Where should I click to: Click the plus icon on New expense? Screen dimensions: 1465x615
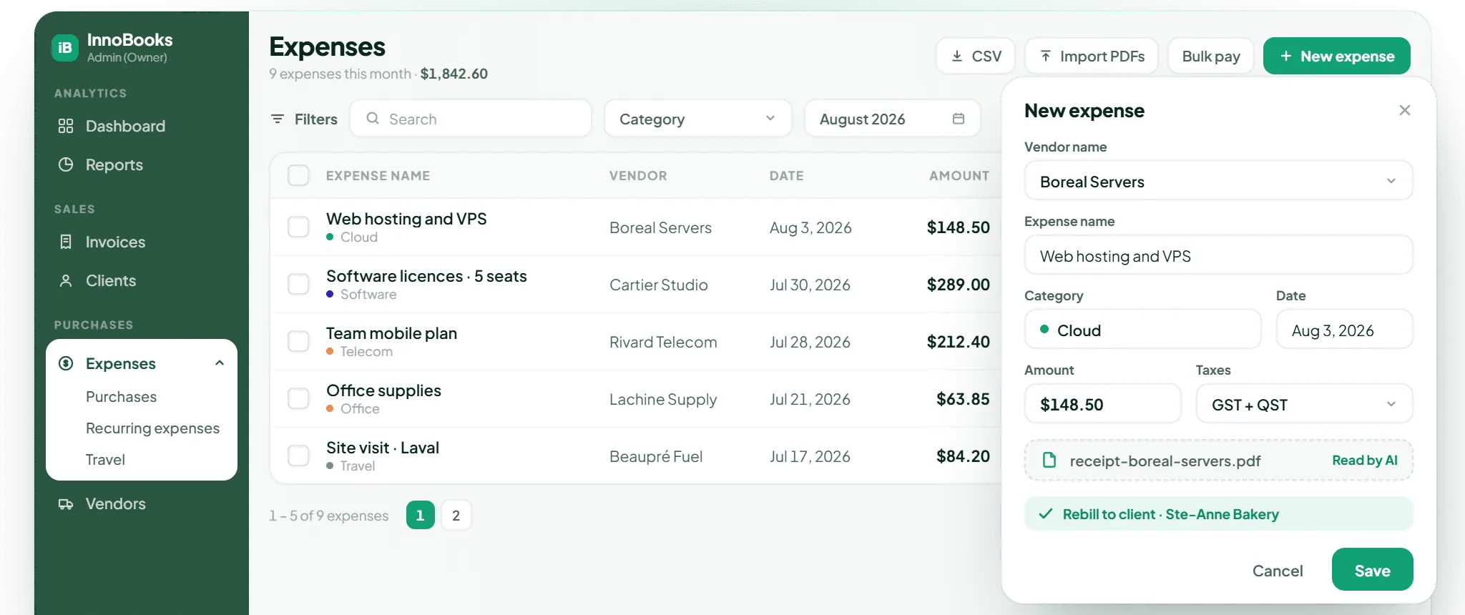1286,56
